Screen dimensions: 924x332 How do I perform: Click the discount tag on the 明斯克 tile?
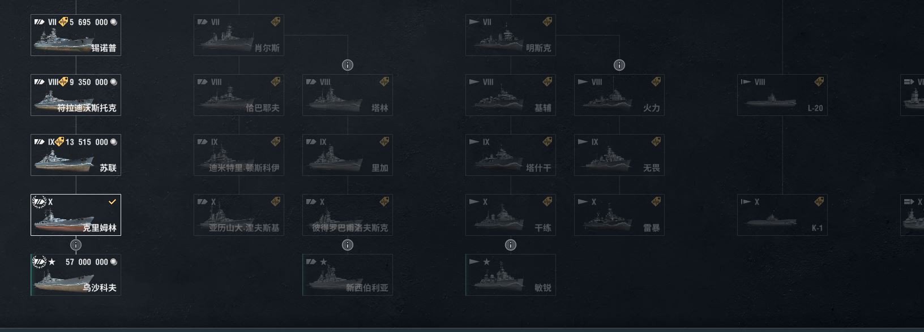[x=547, y=22]
